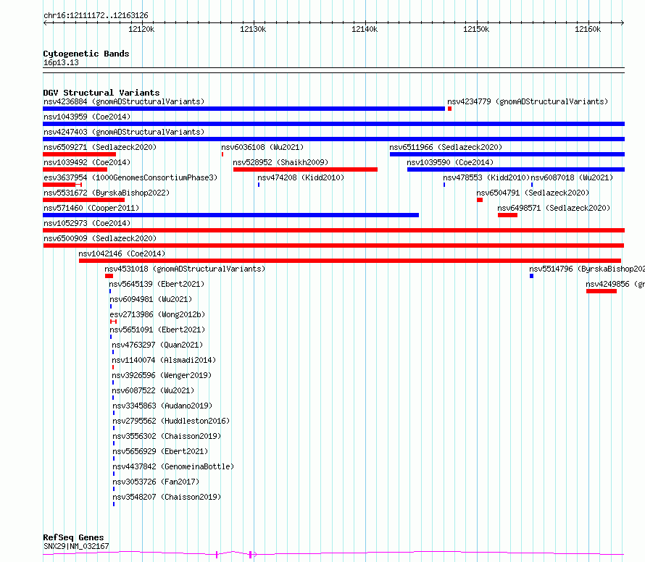The image size is (645, 562).
Task: Select the 16p13.13 band label
Action: point(61,62)
